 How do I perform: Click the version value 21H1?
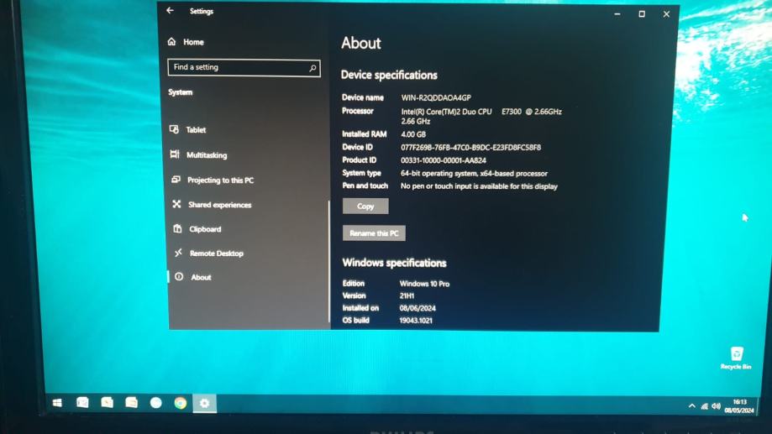click(x=407, y=295)
